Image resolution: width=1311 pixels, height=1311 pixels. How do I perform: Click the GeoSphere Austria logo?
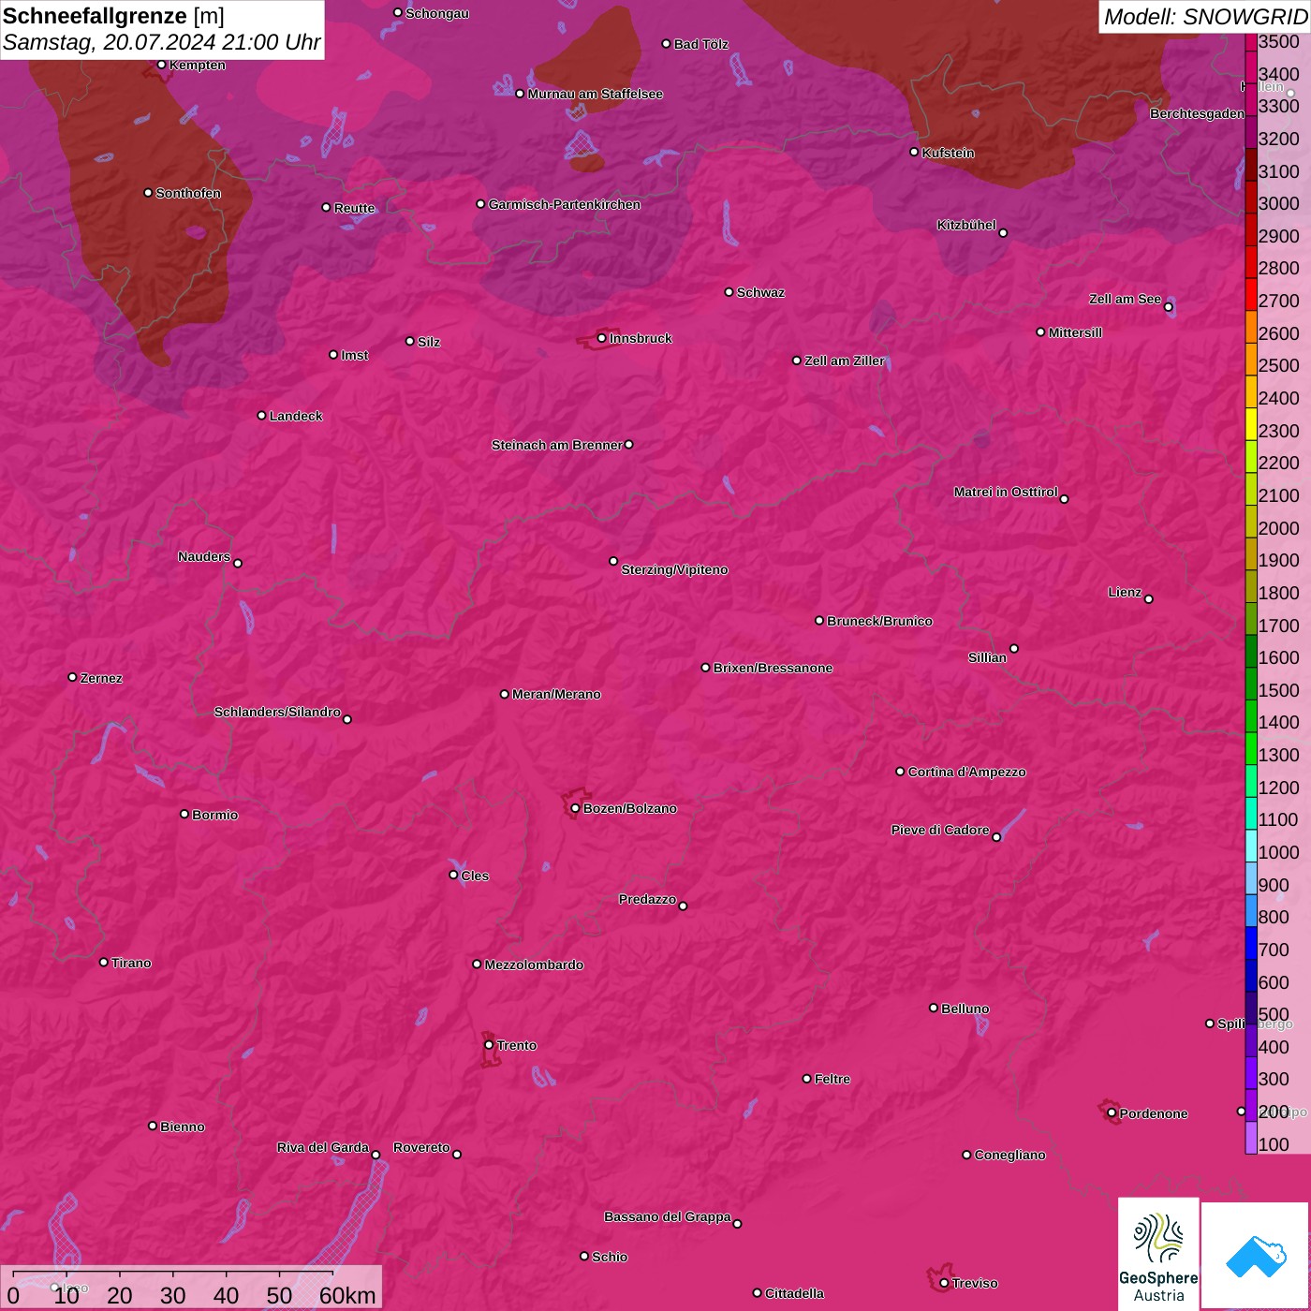point(1158,1253)
